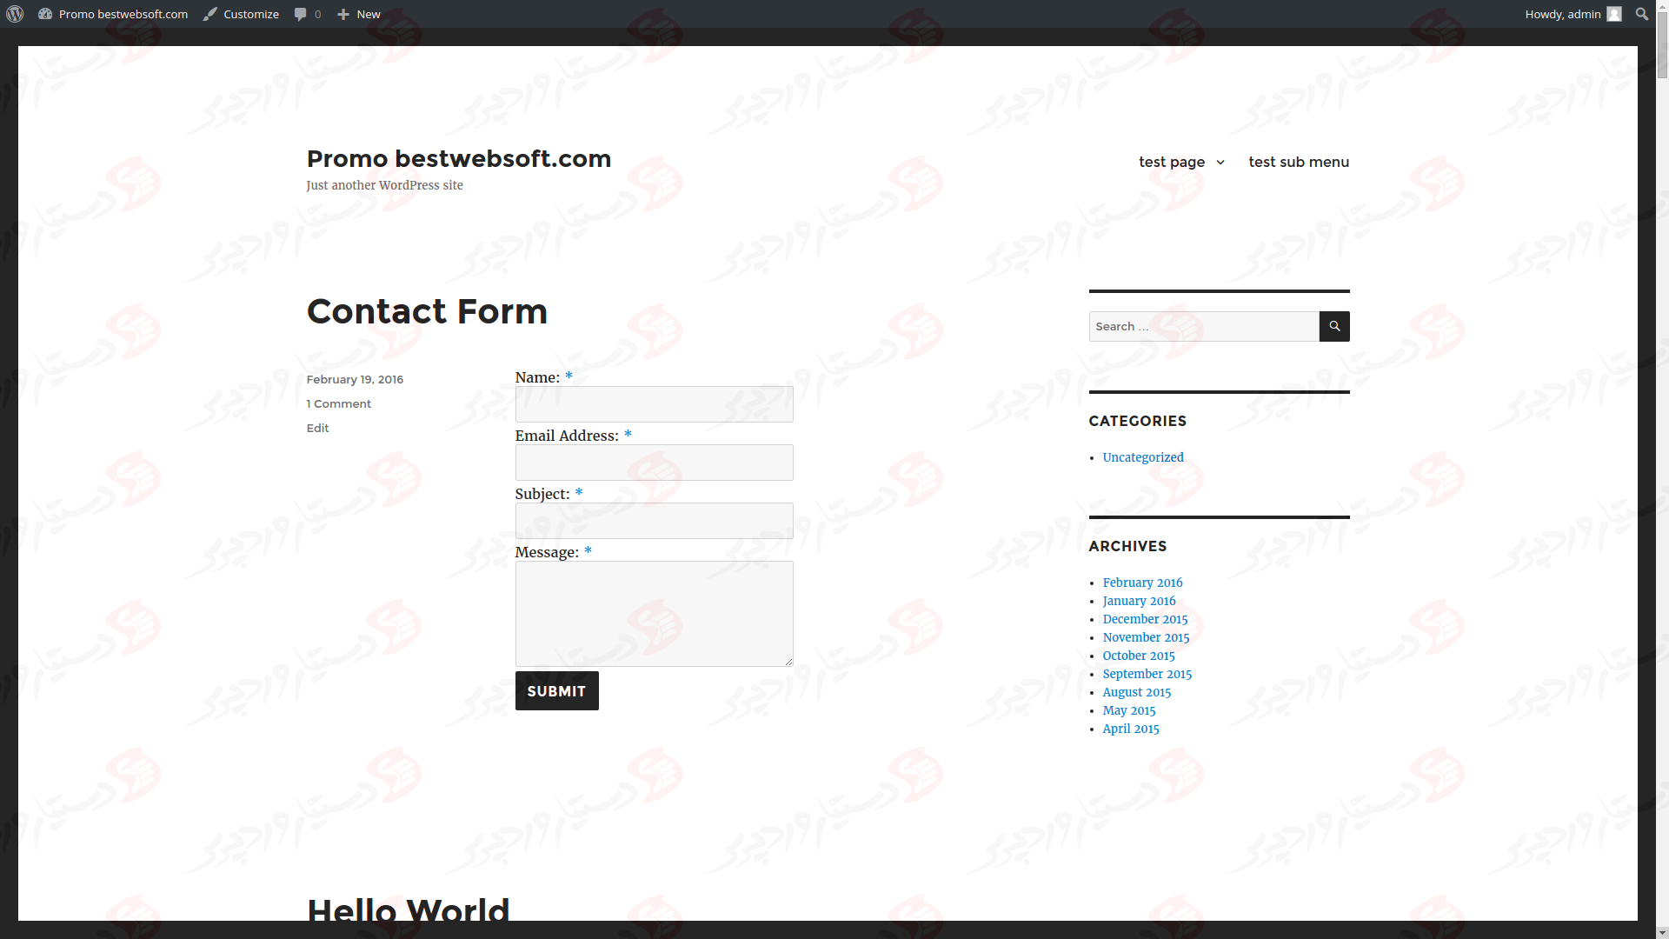Viewport: 1669px width, 939px height.
Task: Click Uncategorized category link in sidebar
Action: (1143, 457)
